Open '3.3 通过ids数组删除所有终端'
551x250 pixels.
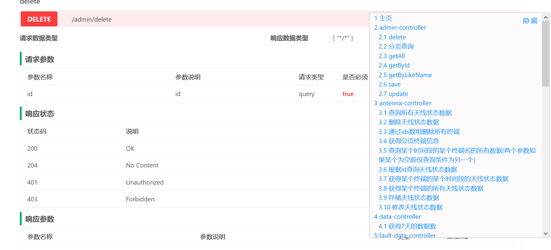pos(419,132)
